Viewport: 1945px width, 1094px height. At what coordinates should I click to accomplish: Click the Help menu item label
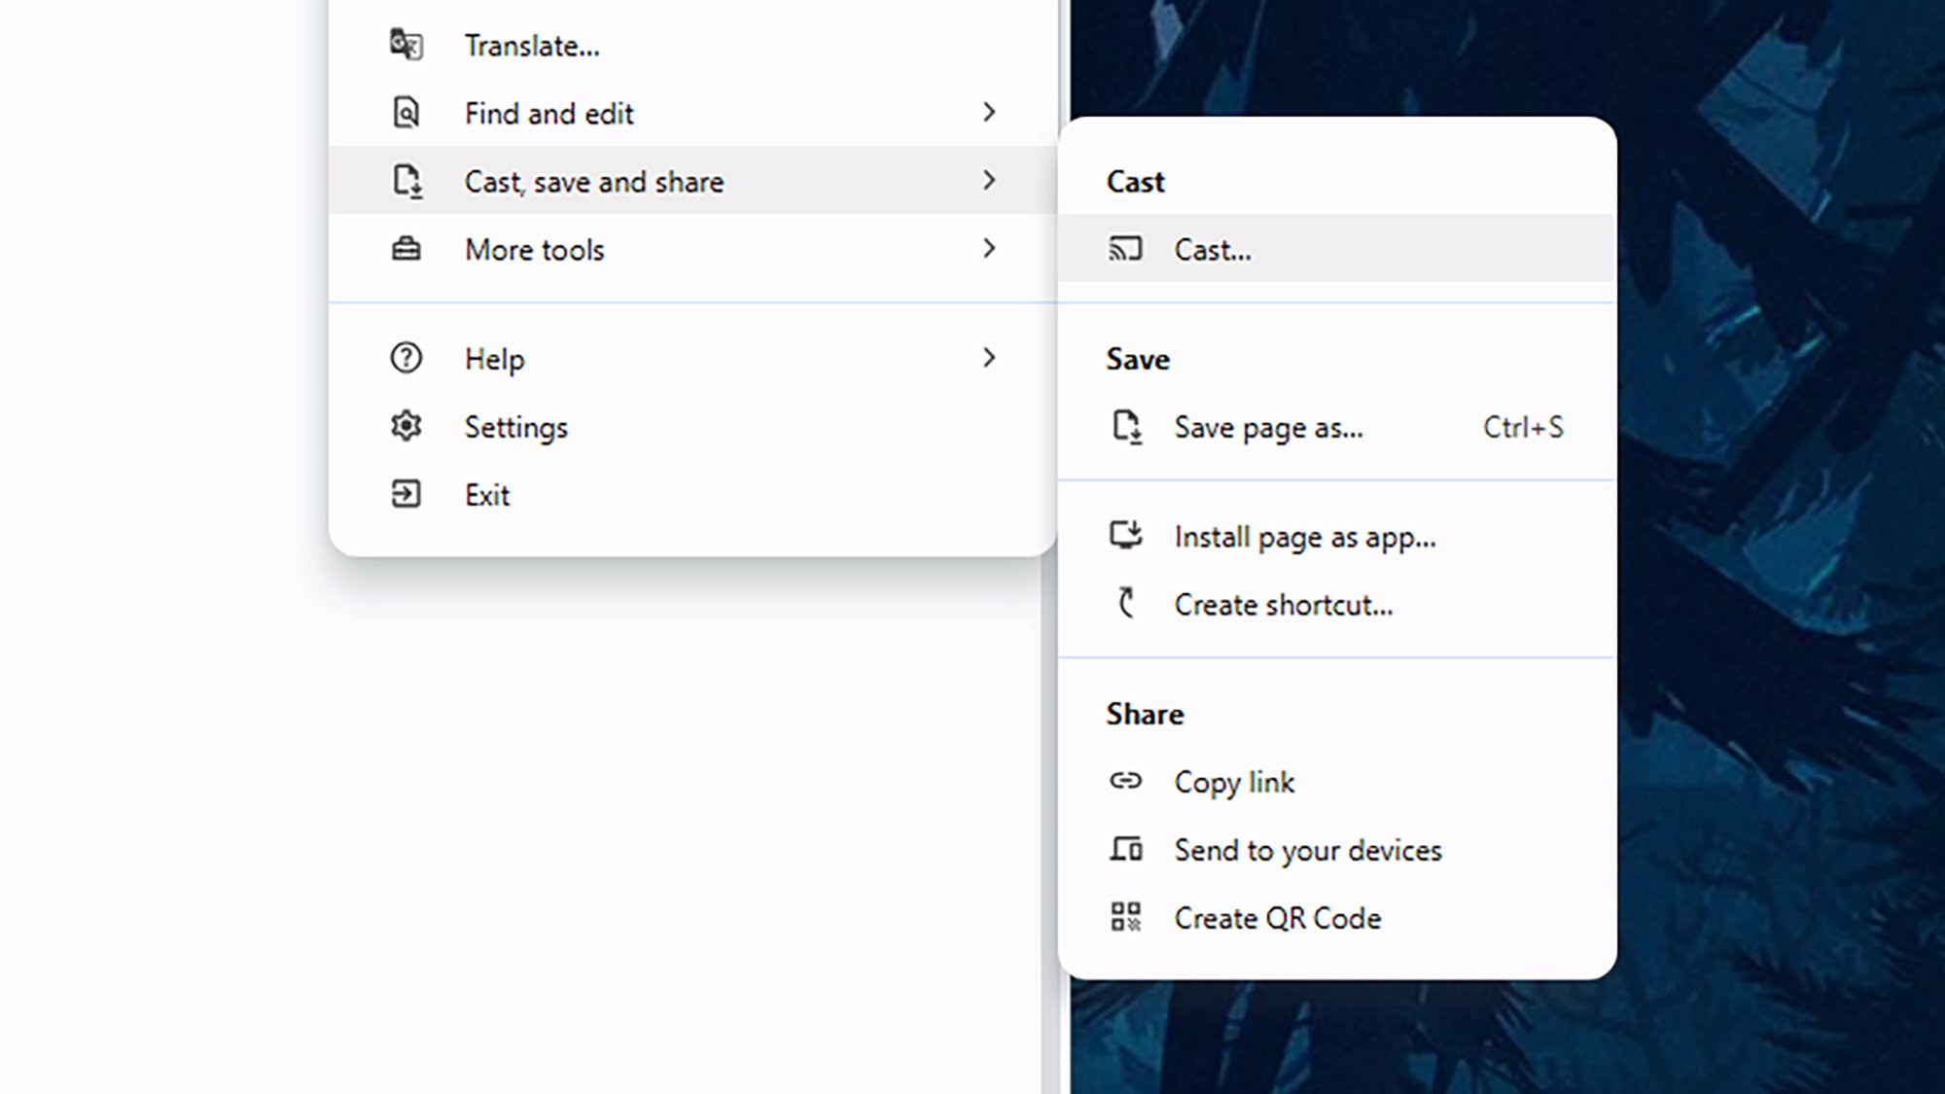click(x=494, y=359)
